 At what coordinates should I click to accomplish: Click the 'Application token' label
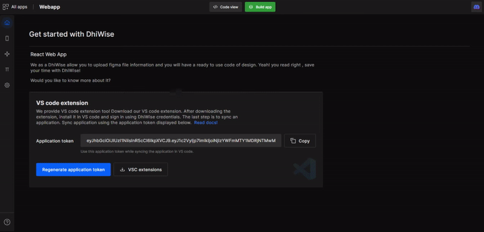coord(55,141)
